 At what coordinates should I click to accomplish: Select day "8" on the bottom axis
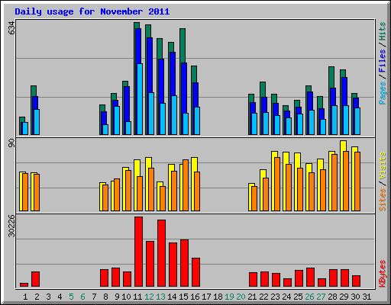pos(105,297)
